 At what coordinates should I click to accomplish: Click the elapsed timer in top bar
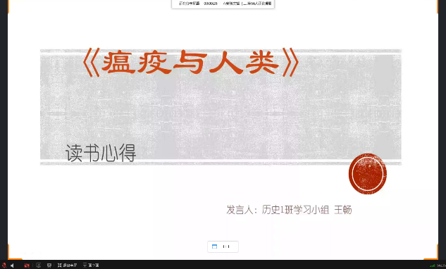211,4
